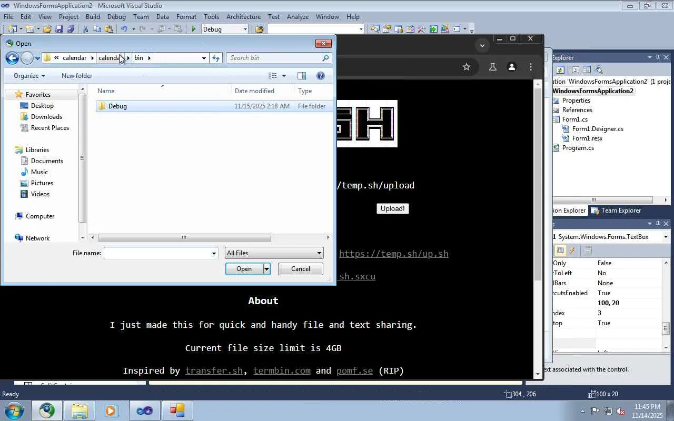Open the view options dropdown arrow
Image resolution: width=674 pixels, height=421 pixels.
pyautogui.click(x=284, y=76)
